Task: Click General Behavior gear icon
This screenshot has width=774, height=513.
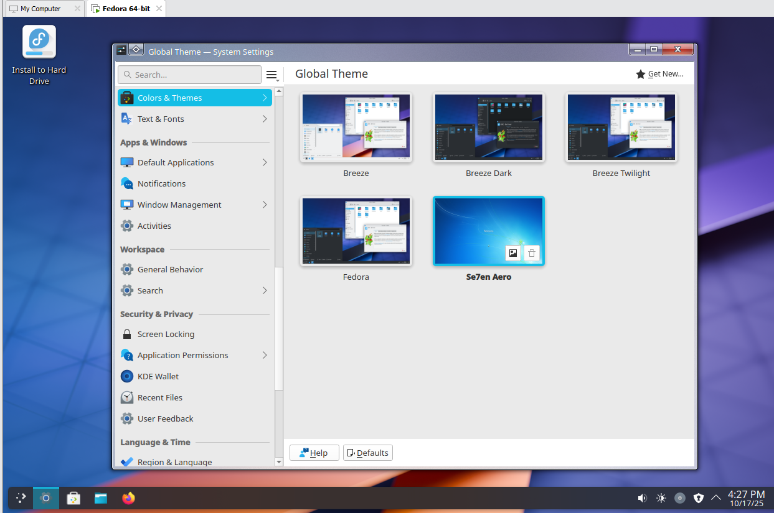Action: click(127, 269)
